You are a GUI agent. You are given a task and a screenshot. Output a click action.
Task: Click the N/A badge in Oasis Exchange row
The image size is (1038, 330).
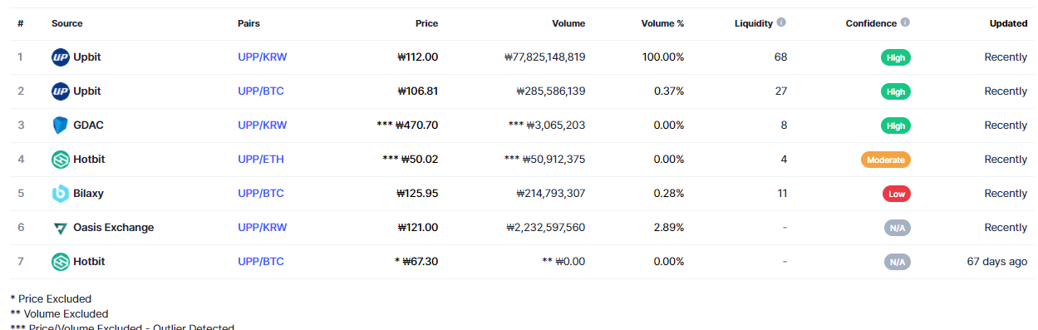(x=898, y=228)
